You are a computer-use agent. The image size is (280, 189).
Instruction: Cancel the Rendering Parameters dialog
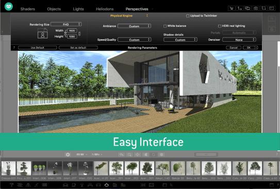[x=234, y=47]
